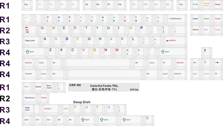
Task: Select the pink left arrow keycap
Action: [x=196, y=64]
